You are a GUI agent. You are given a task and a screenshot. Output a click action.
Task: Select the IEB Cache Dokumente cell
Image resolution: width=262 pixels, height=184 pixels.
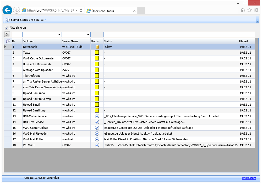[x=42, y=64]
